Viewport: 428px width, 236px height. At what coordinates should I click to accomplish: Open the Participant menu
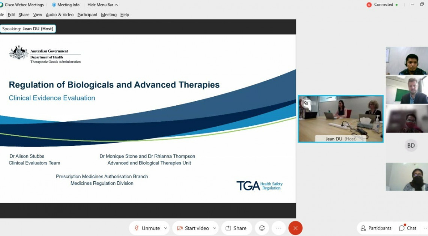tap(87, 15)
